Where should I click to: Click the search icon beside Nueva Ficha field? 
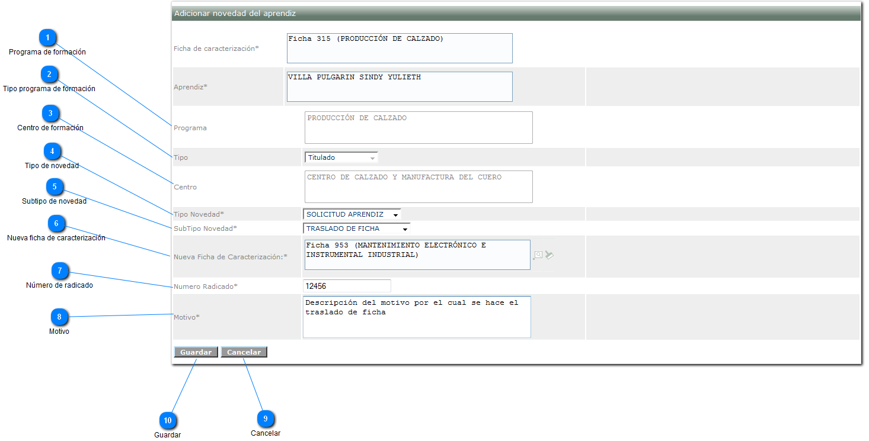(538, 255)
